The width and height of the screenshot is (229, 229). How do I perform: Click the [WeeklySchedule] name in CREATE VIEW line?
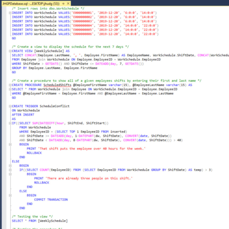point(49,51)
